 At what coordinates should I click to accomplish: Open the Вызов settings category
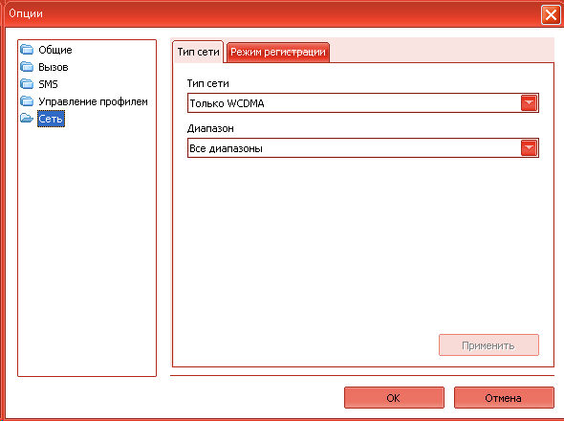tap(54, 67)
